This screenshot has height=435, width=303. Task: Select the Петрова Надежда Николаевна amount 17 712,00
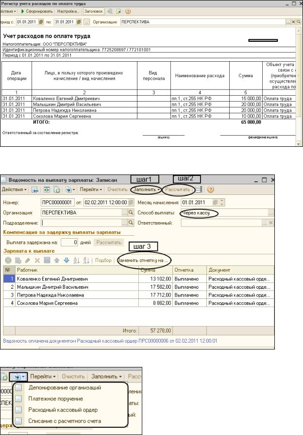click(155, 295)
